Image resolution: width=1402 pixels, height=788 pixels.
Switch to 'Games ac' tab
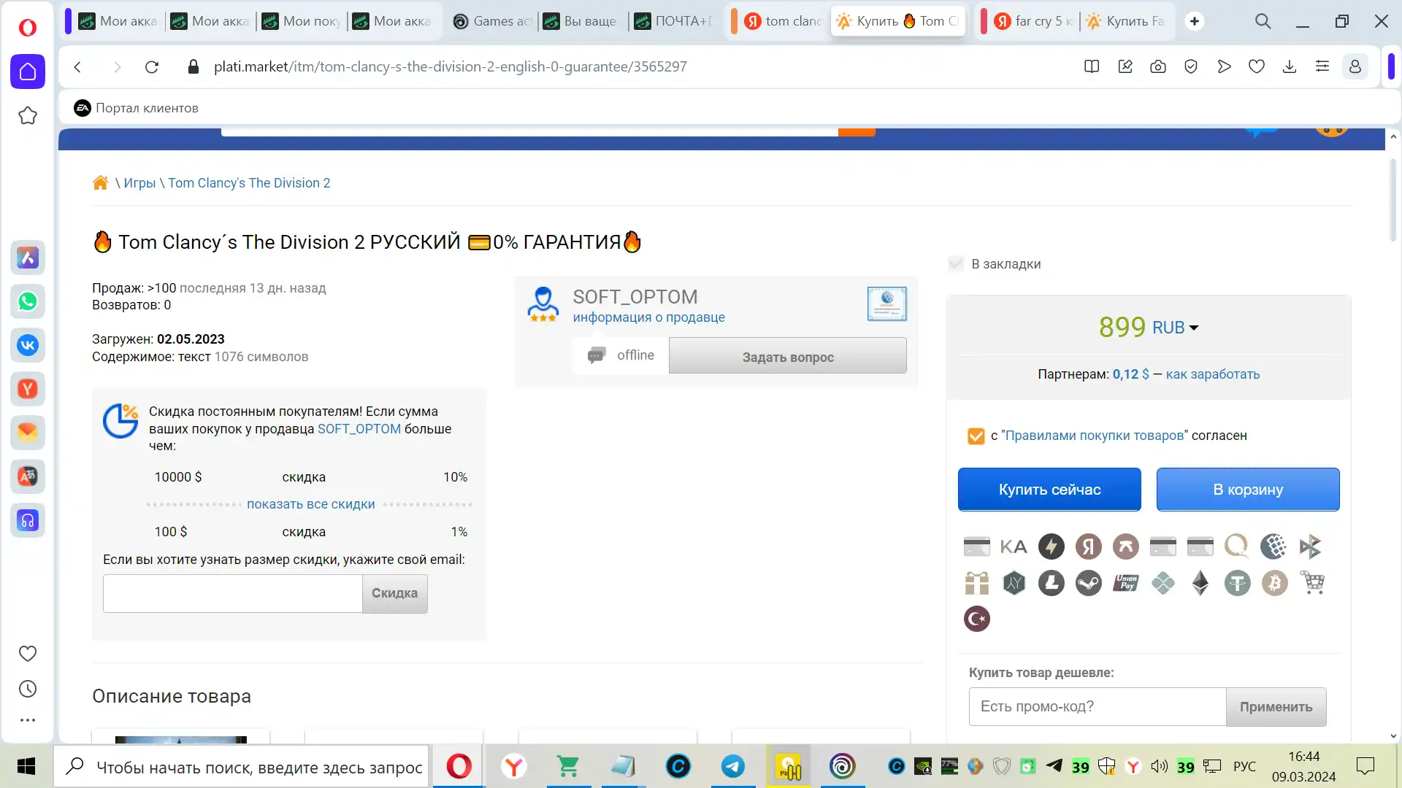point(492,21)
